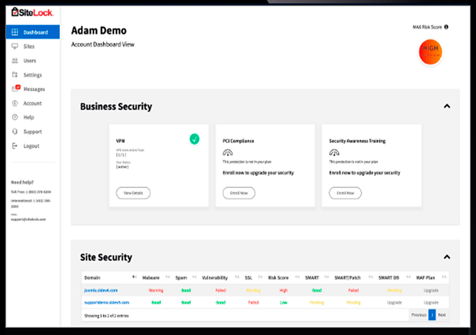Sort table by Domain column
Screen dimensions: 476x335
pyautogui.click(x=134, y=277)
